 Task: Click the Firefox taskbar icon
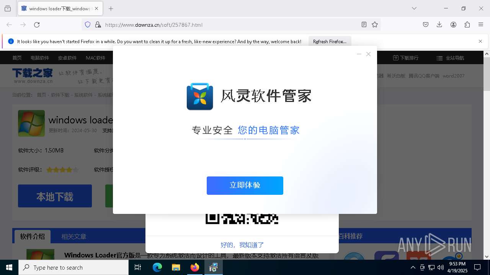click(195, 267)
